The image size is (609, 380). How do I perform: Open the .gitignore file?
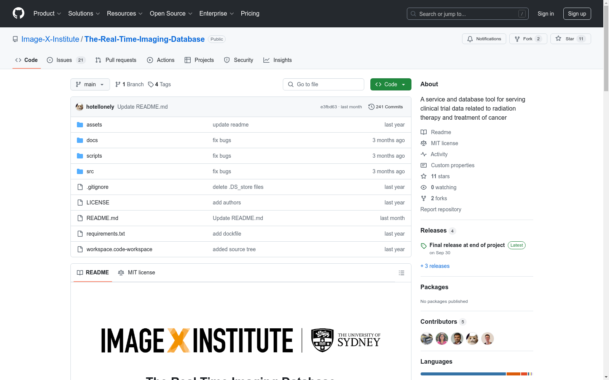[x=97, y=187]
